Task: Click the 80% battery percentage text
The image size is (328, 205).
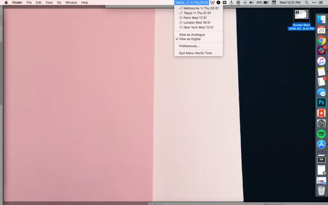Action: tap(260, 2)
